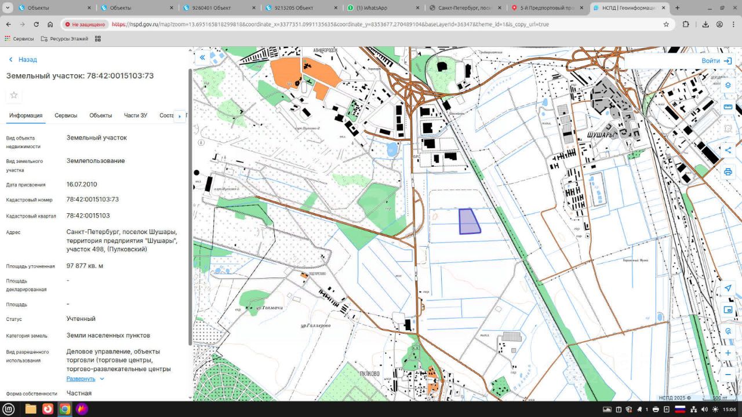Bookmark this page with the star icon
Image resolution: width=742 pixels, height=417 pixels.
[666, 24]
